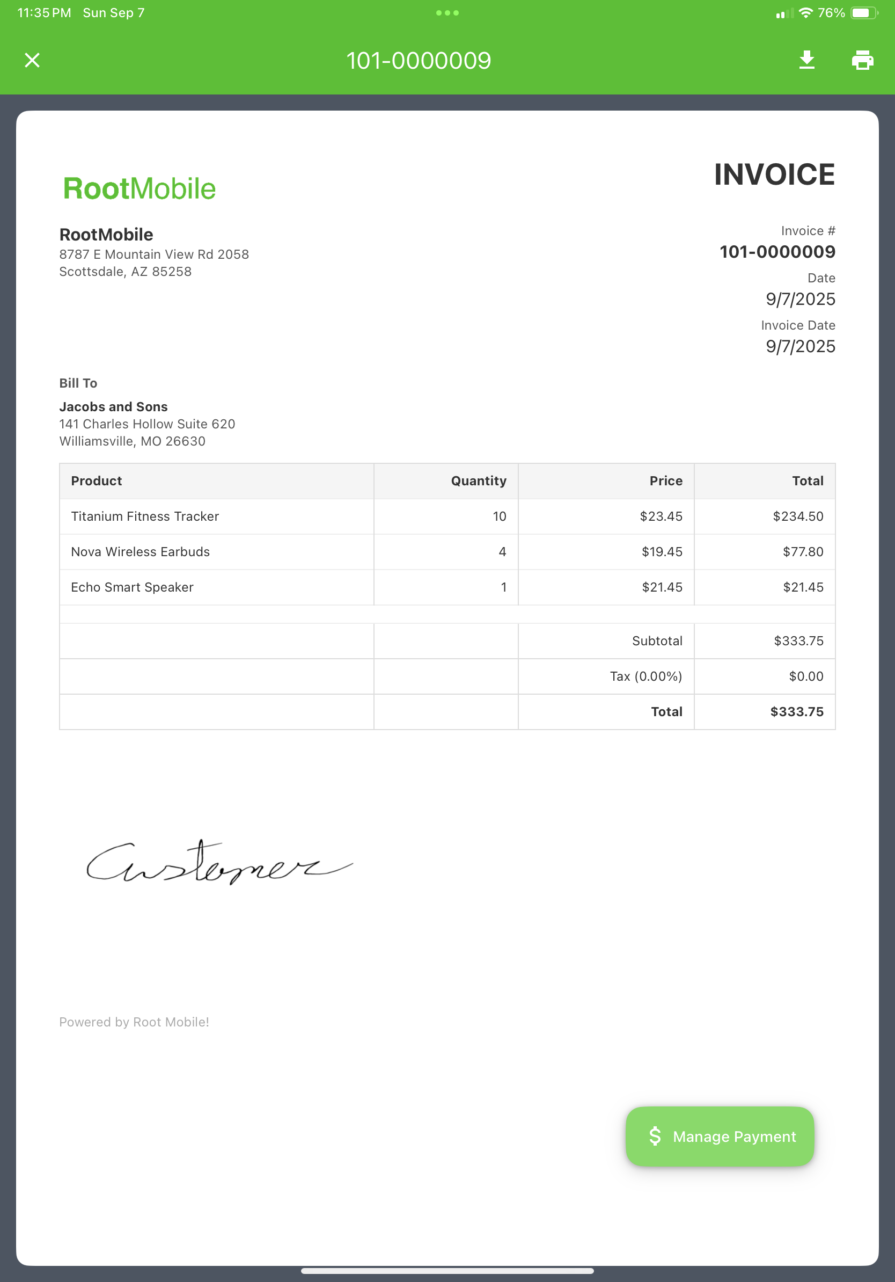Tap the Powered by Root Mobile link

click(134, 1022)
